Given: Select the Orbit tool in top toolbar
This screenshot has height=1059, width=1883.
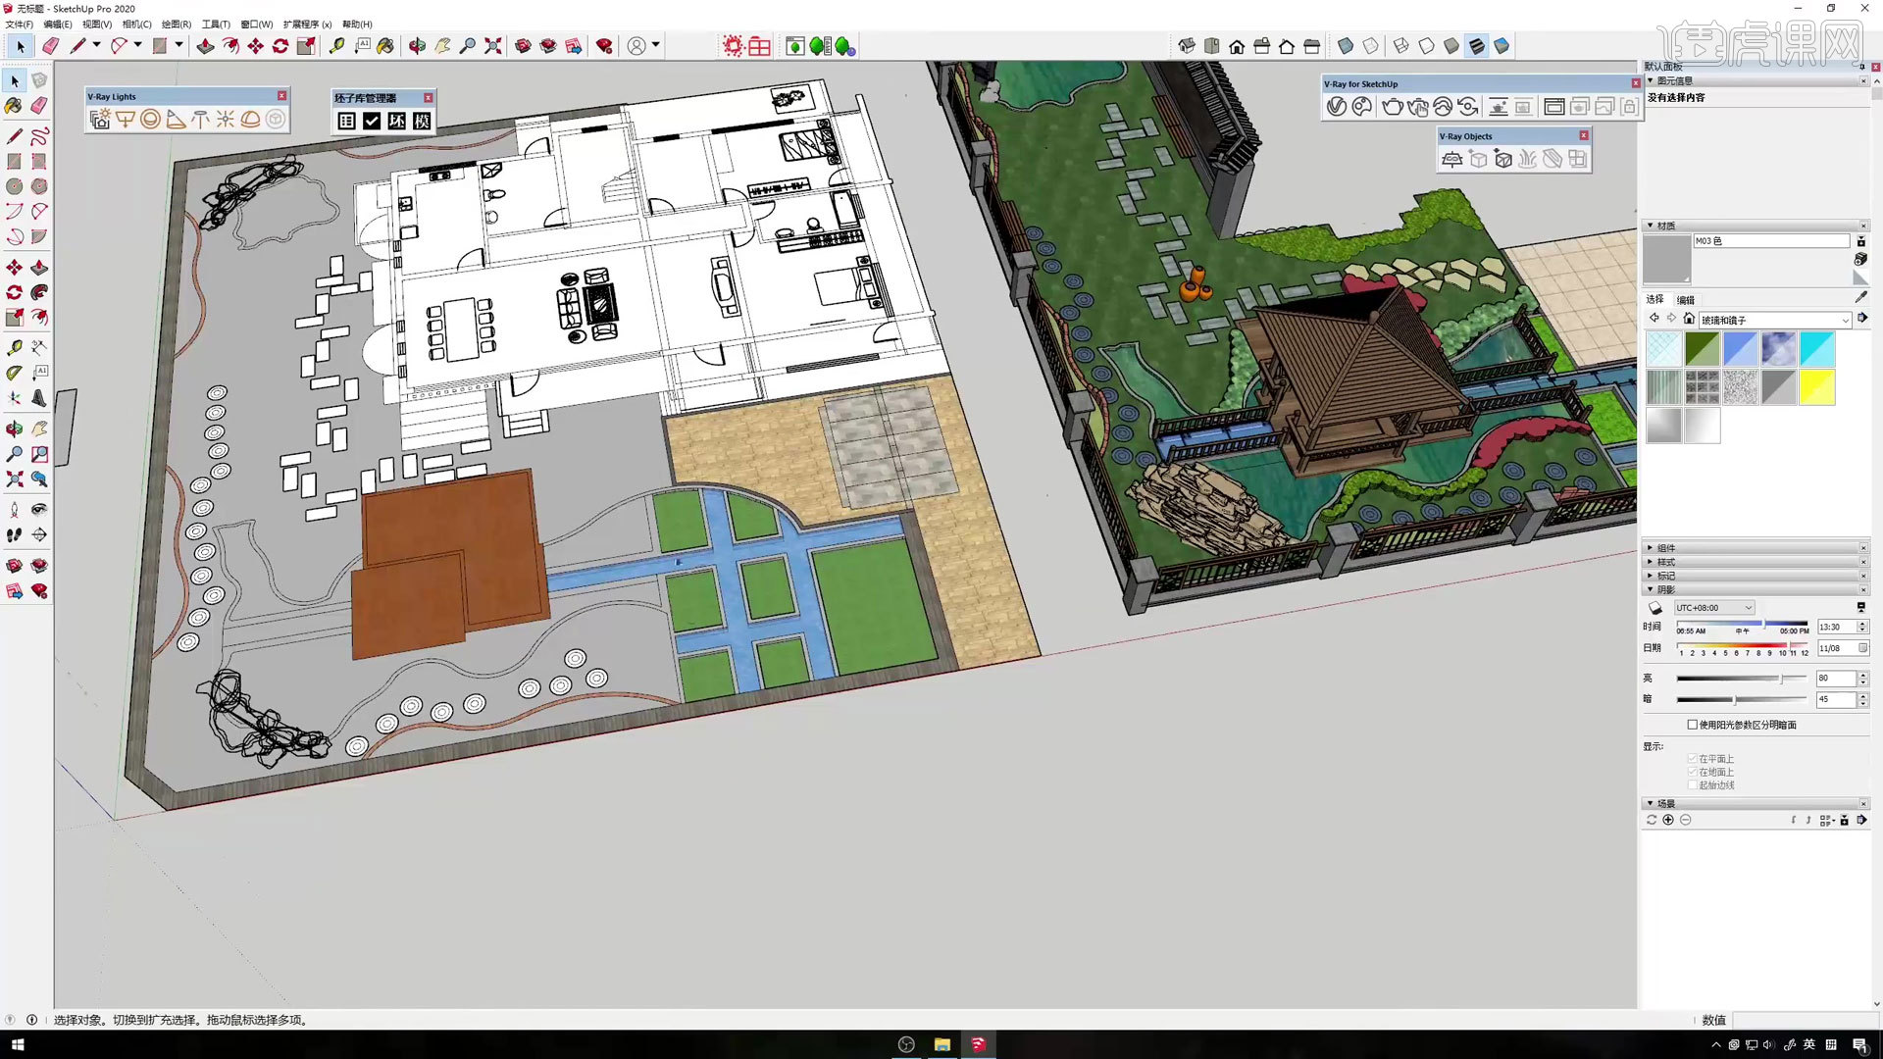Looking at the screenshot, I should (x=417, y=46).
